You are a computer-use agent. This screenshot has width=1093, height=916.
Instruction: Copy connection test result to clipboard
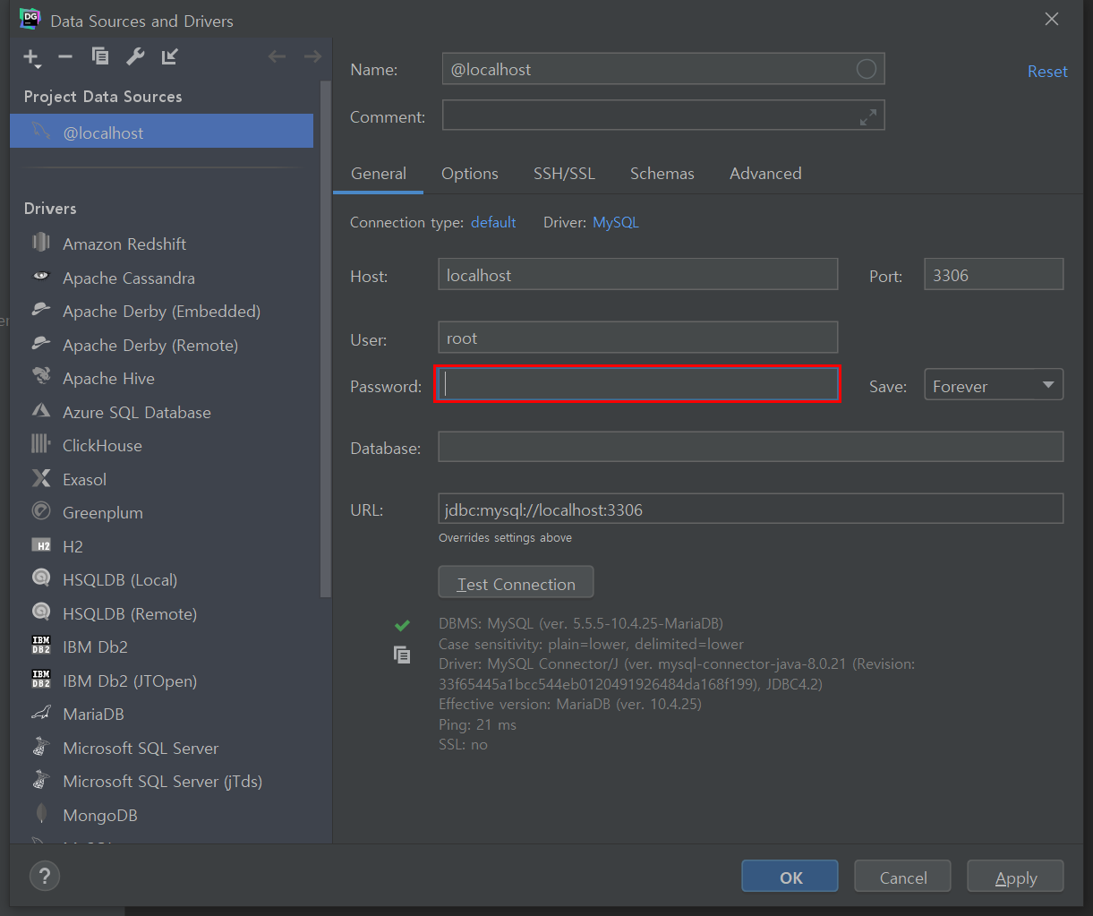click(402, 655)
